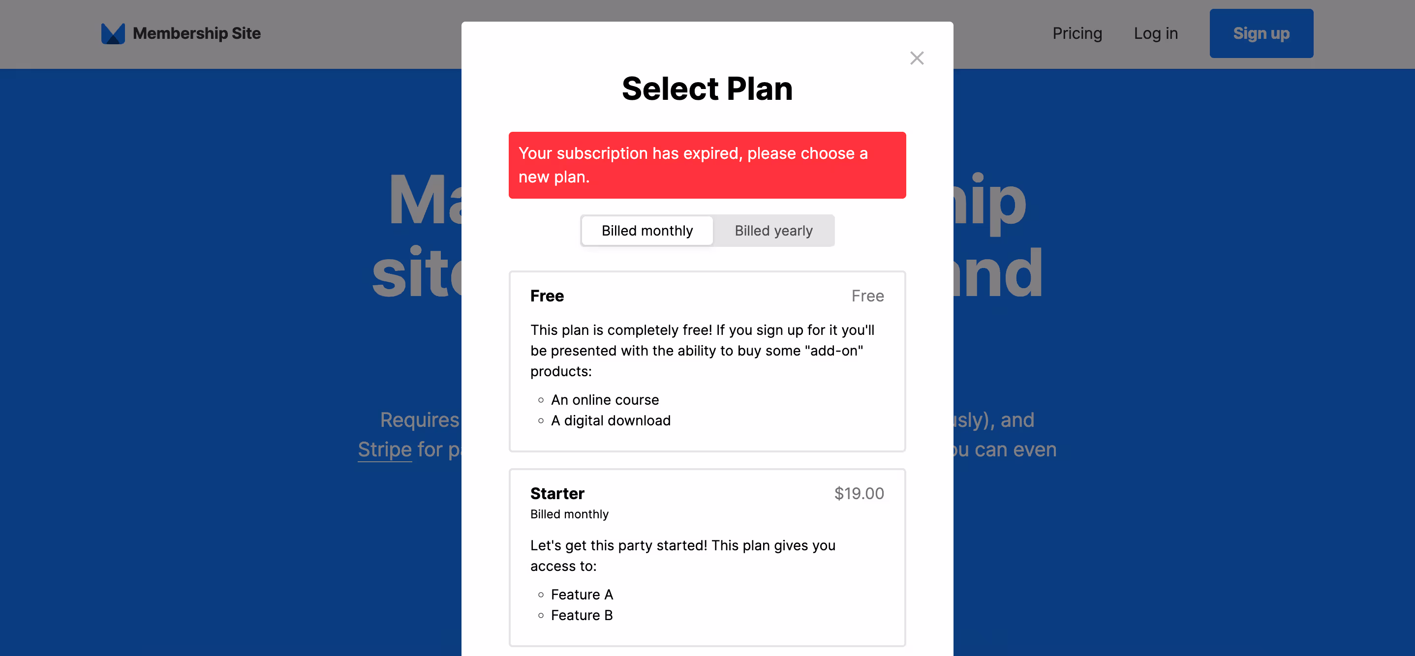This screenshot has width=1415, height=656.
Task: Click the Feature B list item
Action: coord(581,615)
